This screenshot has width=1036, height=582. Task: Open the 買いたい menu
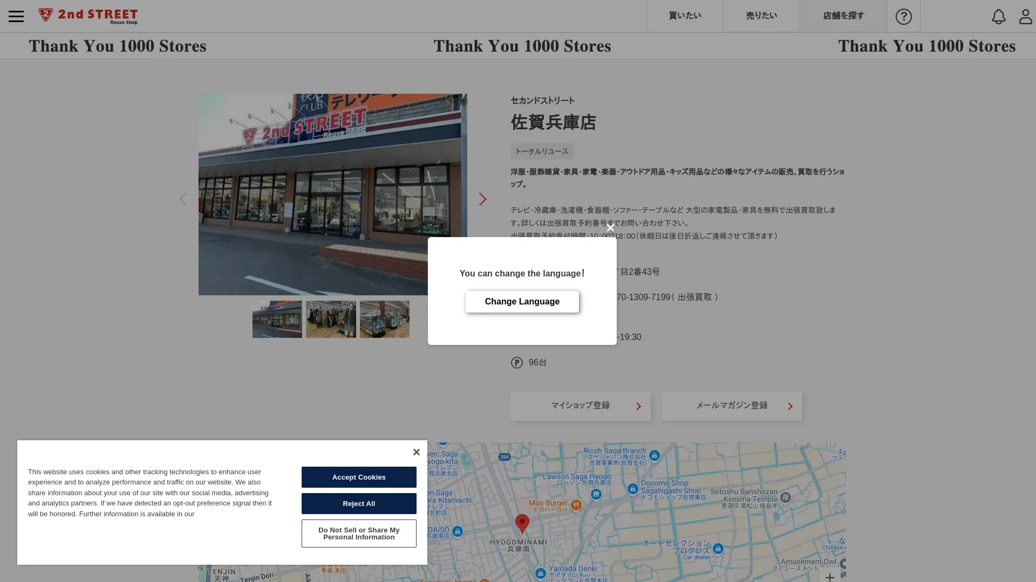click(685, 16)
